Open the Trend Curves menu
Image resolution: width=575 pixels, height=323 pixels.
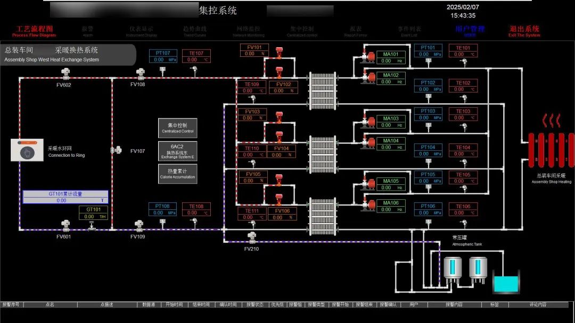tap(195, 31)
